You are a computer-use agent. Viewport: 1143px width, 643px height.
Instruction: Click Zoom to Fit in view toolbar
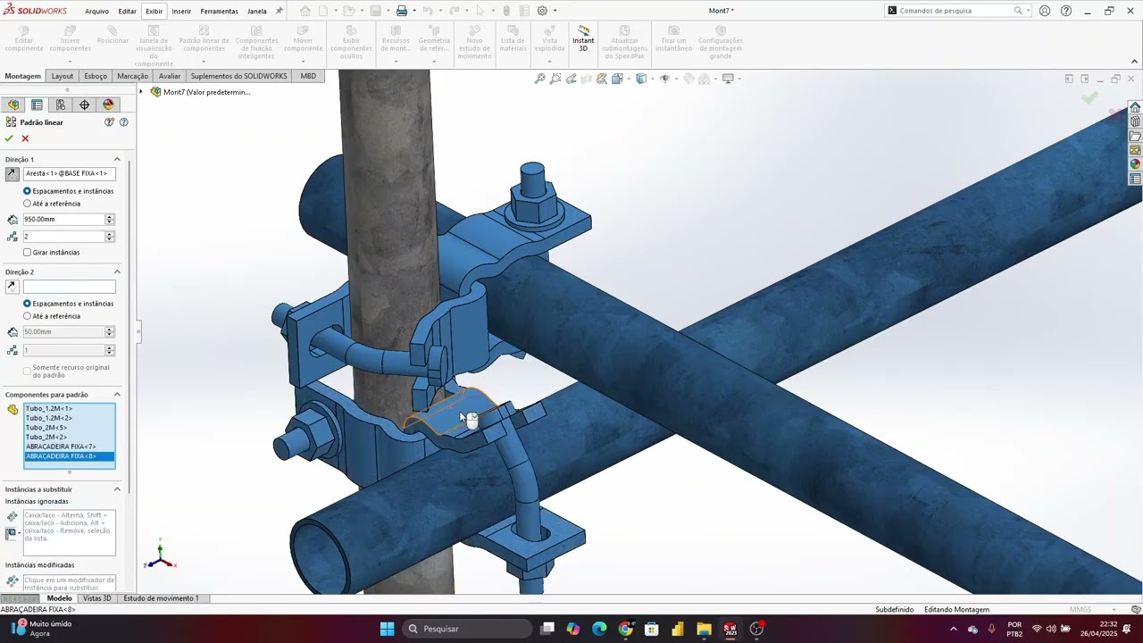(x=539, y=79)
